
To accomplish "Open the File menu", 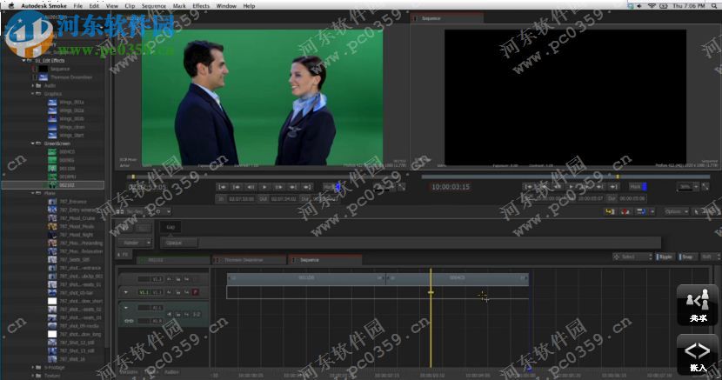I will (x=78, y=6).
